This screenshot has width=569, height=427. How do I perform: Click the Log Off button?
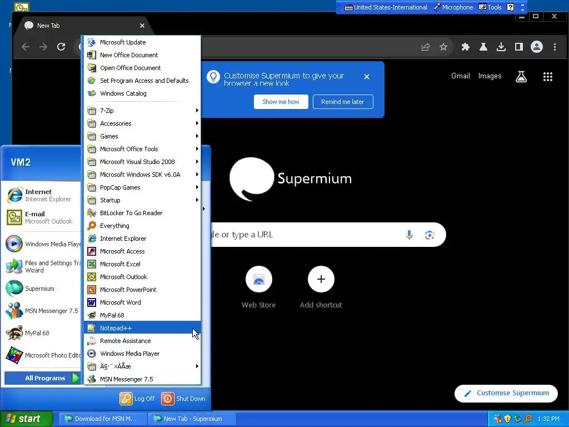tap(137, 398)
